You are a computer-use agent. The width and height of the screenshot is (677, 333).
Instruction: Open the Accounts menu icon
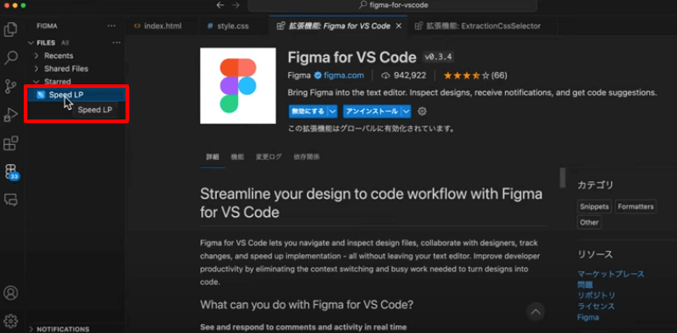coord(11,293)
